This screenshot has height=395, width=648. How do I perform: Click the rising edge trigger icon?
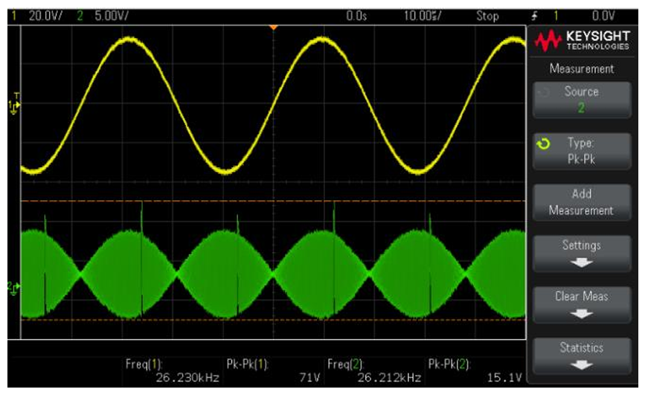point(534,16)
